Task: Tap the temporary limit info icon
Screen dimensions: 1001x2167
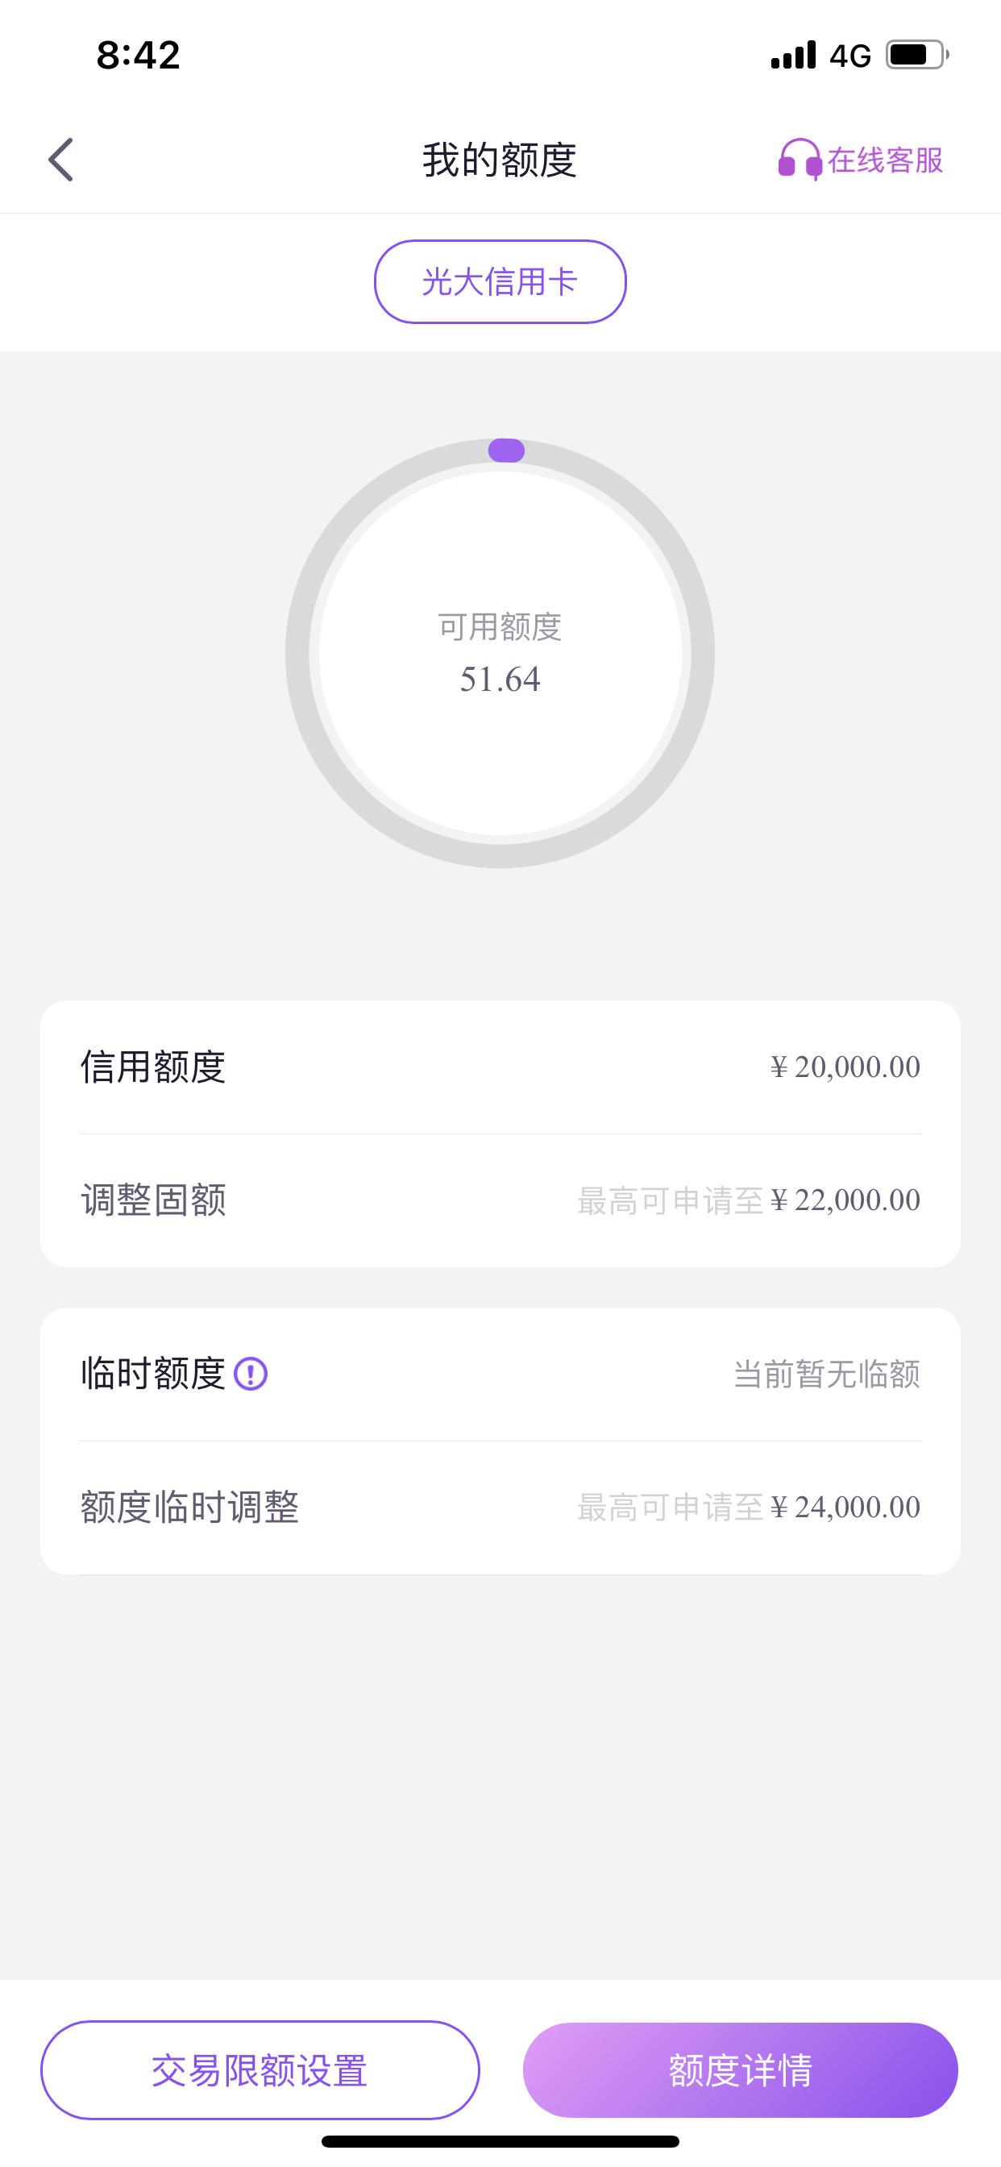Action: (x=251, y=1374)
